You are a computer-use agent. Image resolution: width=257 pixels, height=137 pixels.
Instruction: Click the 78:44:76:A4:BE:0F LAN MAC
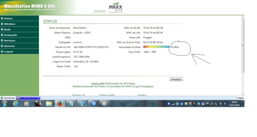tap(153, 33)
